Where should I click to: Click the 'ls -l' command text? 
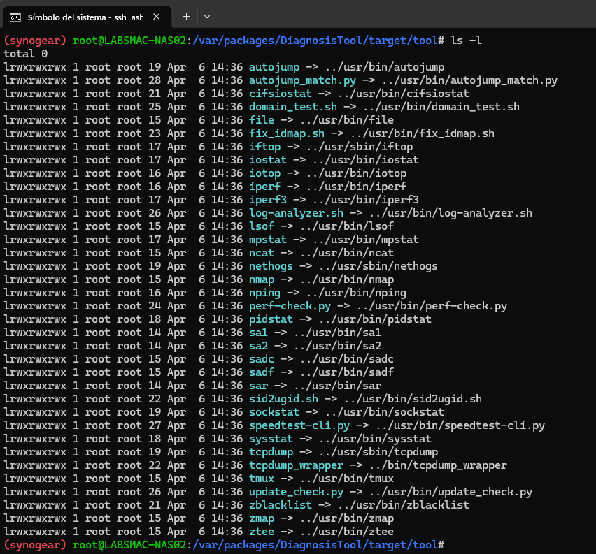click(466, 41)
